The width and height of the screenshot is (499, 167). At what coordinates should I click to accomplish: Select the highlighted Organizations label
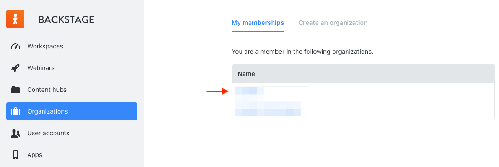(x=48, y=111)
